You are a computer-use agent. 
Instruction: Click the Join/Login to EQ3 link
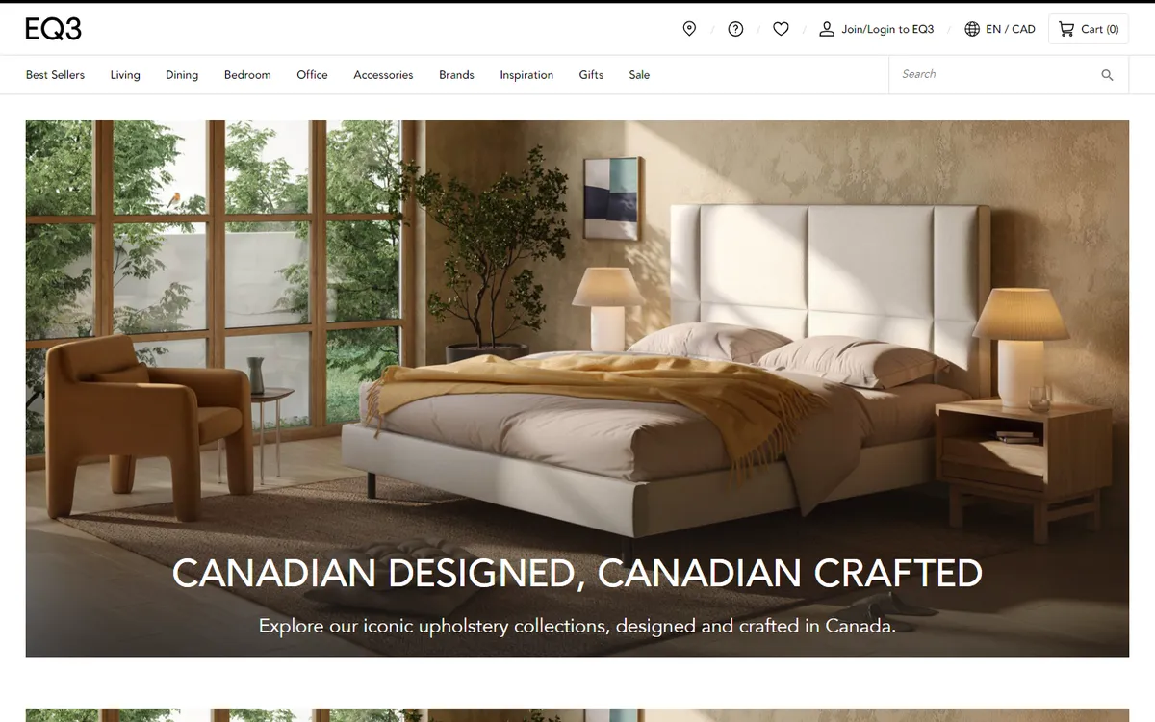click(x=887, y=29)
